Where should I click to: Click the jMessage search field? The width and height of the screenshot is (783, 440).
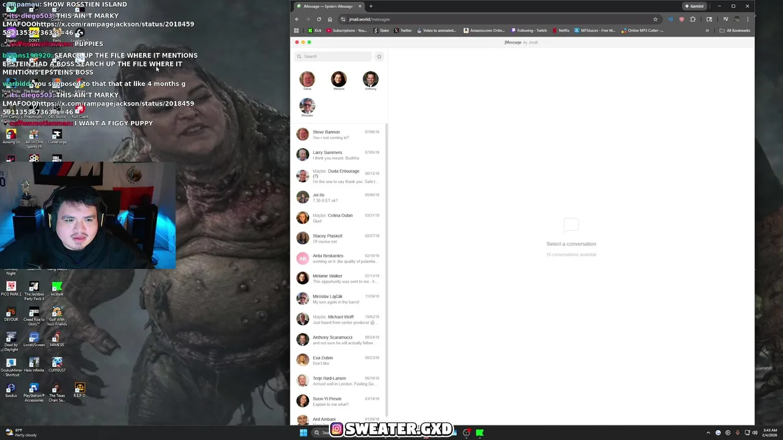(x=333, y=56)
